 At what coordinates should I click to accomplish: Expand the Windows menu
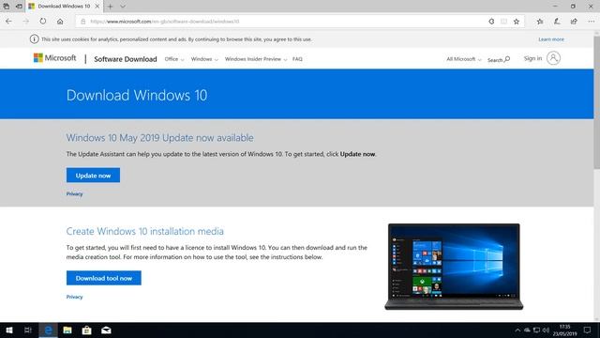[204, 59]
